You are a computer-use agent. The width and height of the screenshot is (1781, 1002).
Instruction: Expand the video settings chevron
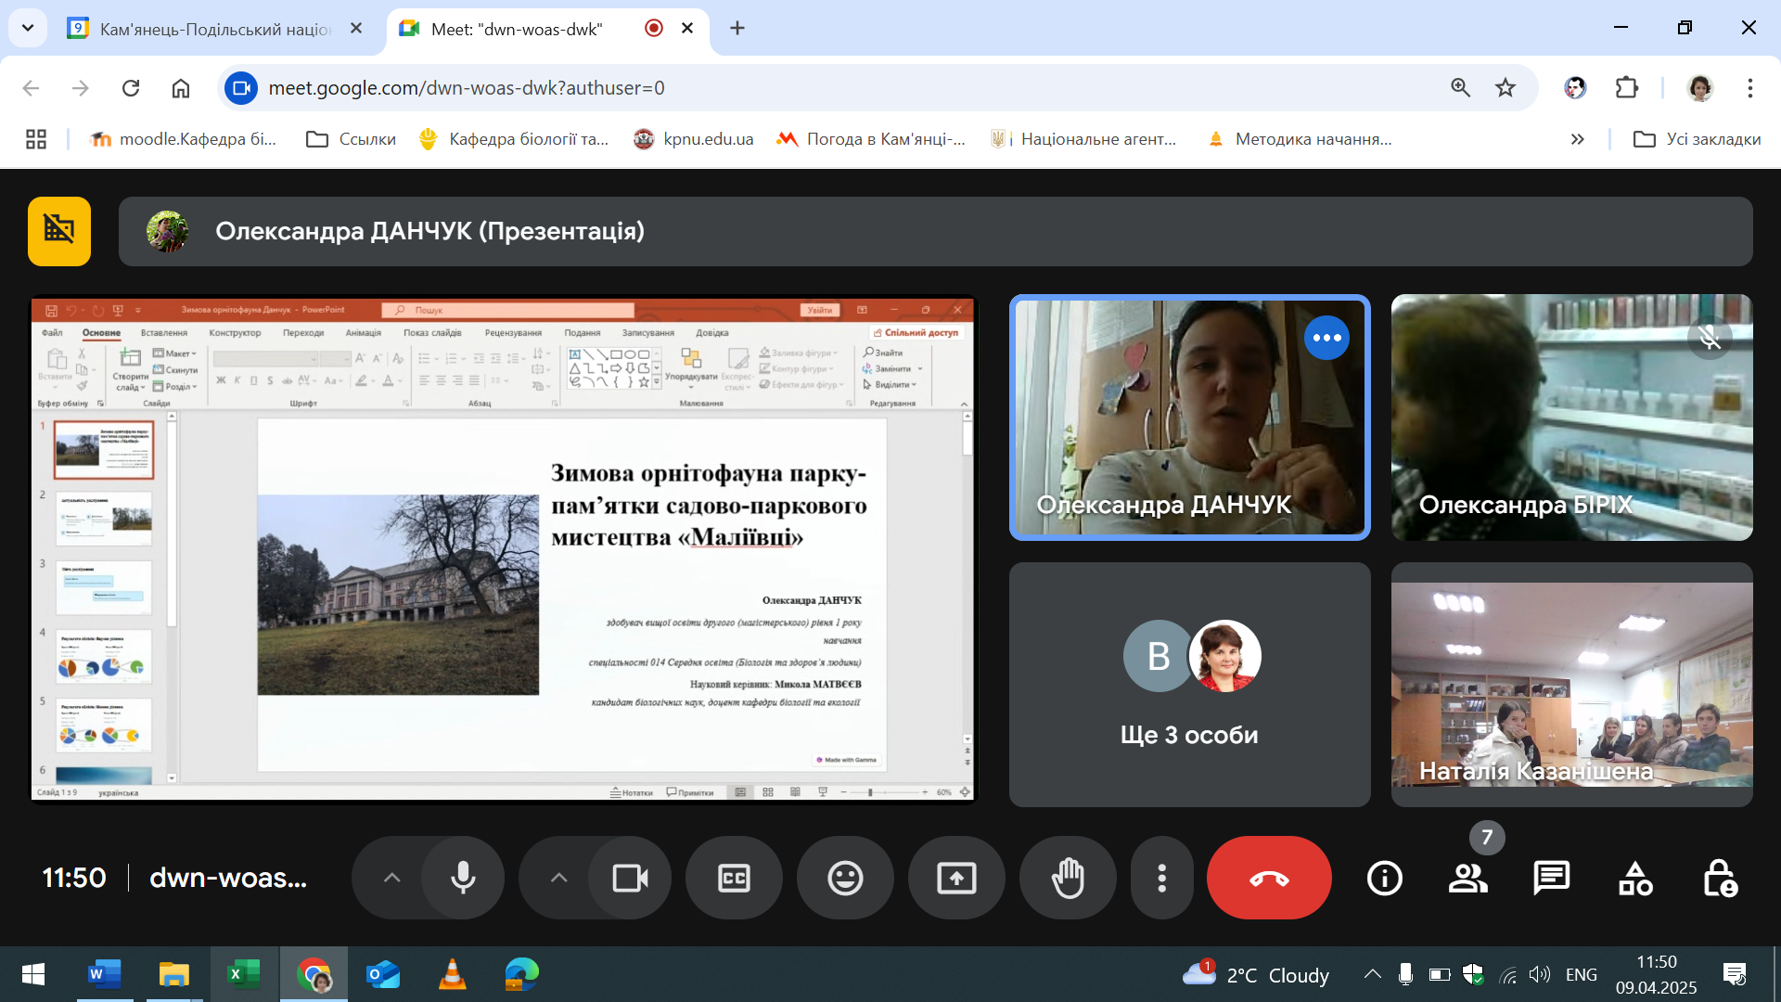[558, 878]
